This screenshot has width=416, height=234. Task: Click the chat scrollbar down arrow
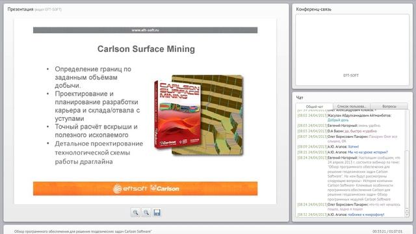click(x=407, y=215)
